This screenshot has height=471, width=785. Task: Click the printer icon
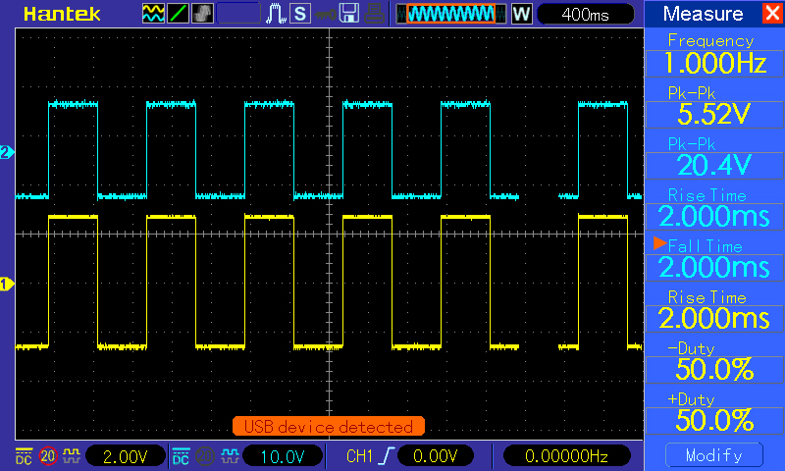point(374,14)
